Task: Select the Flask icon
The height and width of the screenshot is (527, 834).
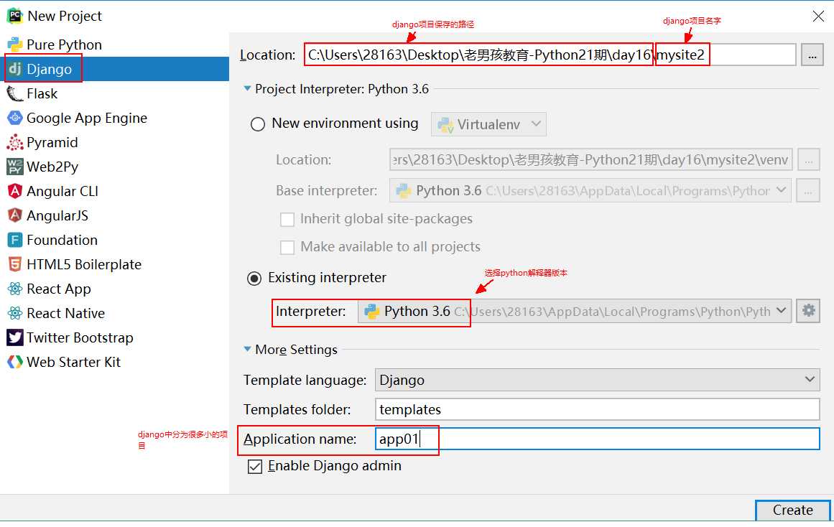Action: click(15, 93)
